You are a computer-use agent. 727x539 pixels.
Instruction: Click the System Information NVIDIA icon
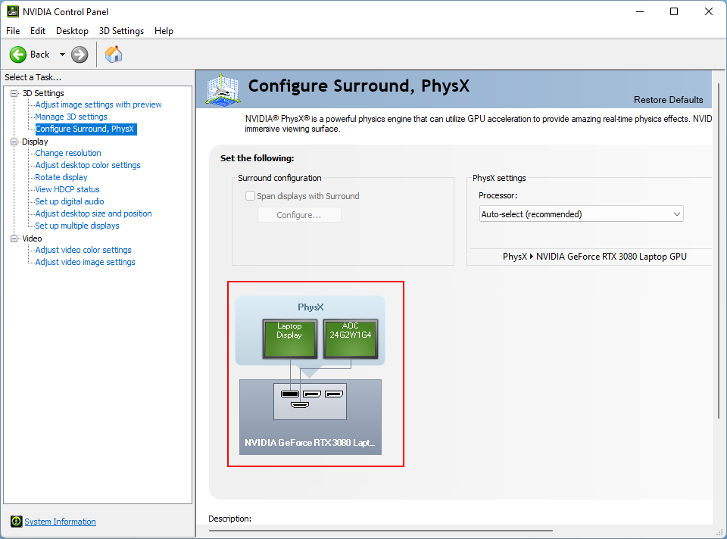pos(16,522)
